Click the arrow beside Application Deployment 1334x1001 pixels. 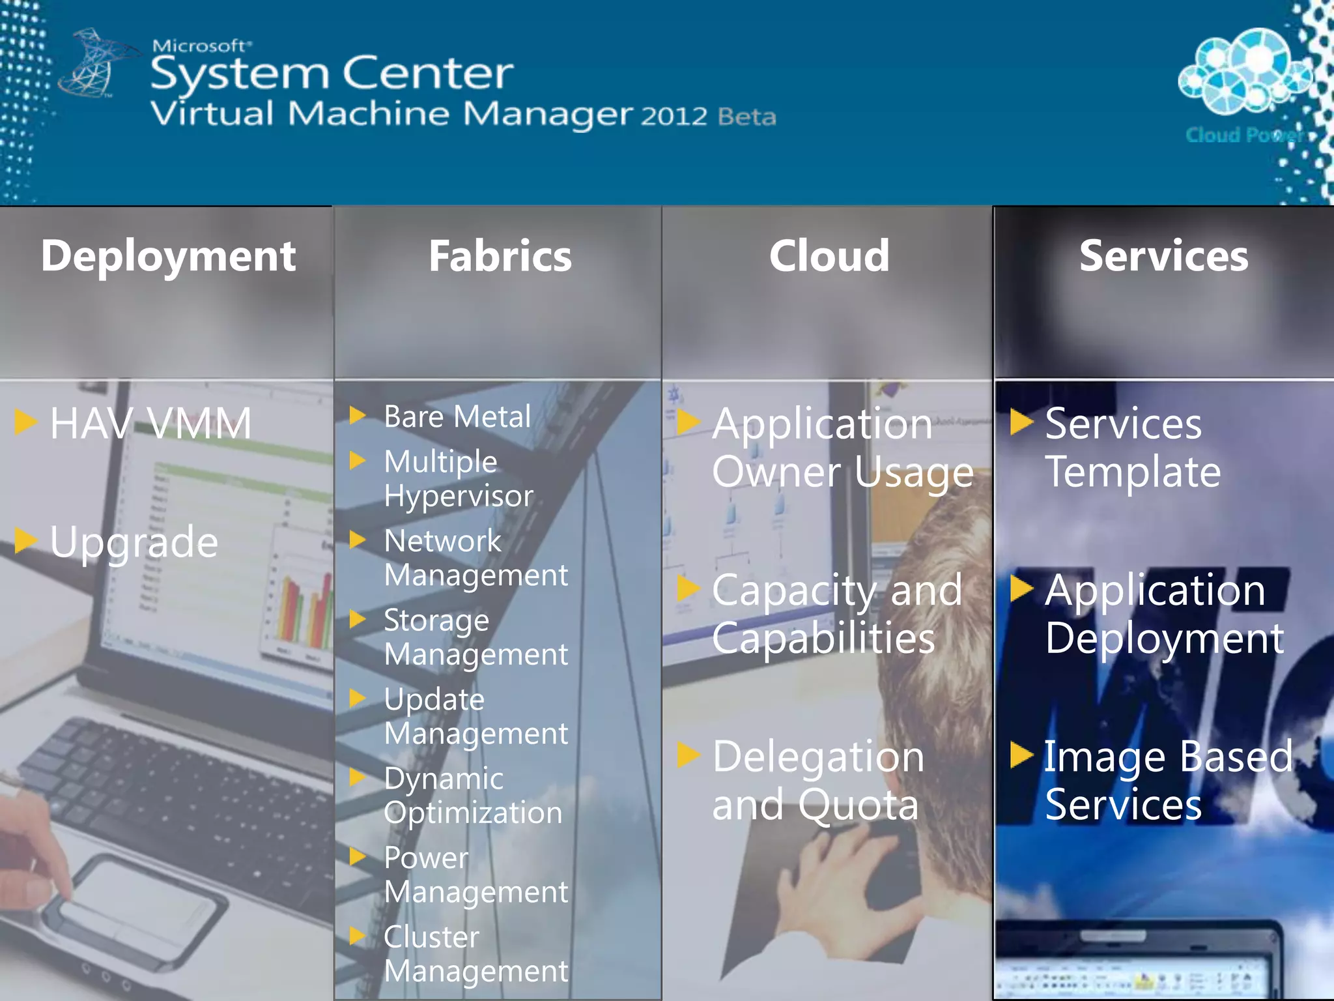click(x=1022, y=588)
